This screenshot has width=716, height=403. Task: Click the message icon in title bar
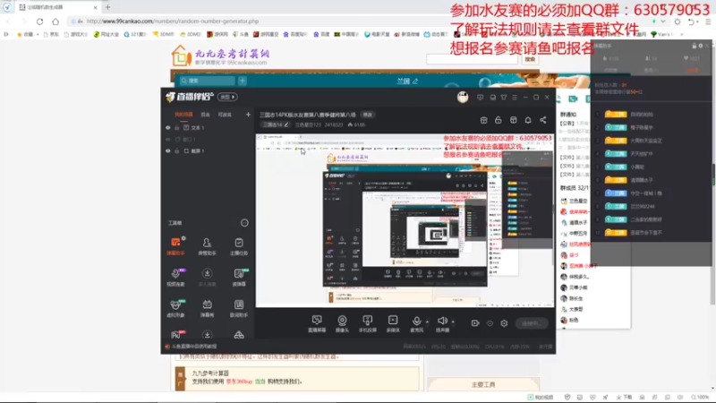click(x=480, y=98)
